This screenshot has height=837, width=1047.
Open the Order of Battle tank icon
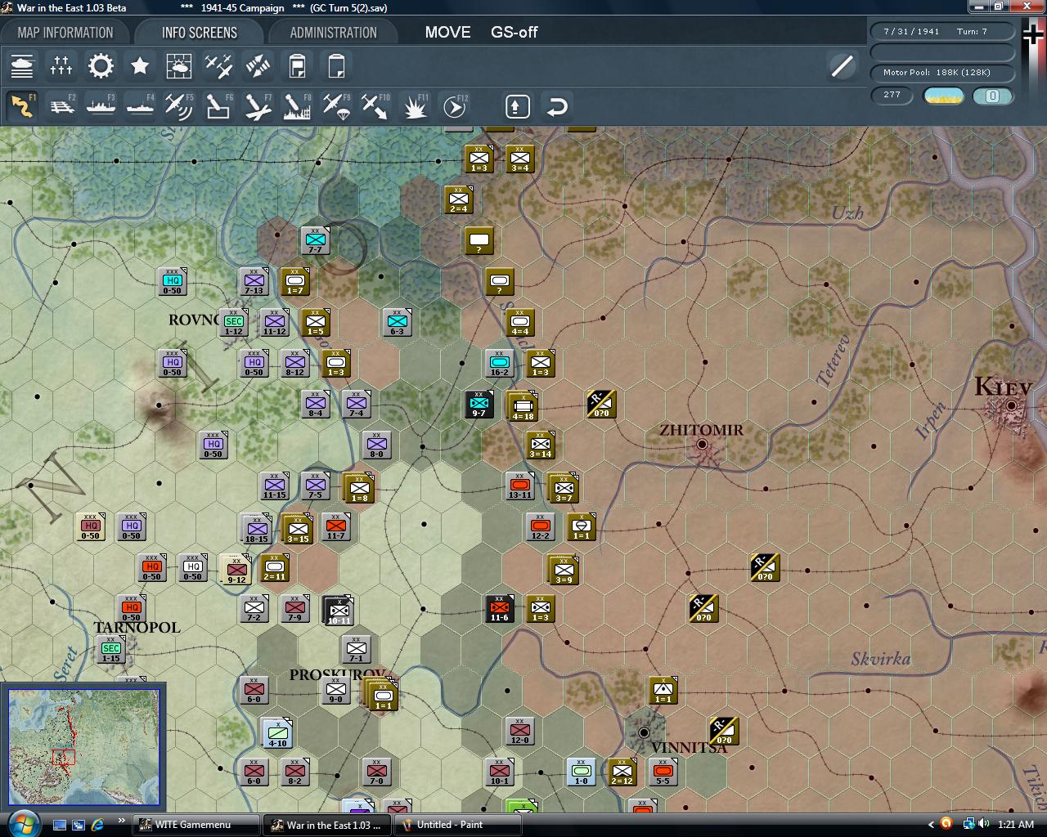22,66
